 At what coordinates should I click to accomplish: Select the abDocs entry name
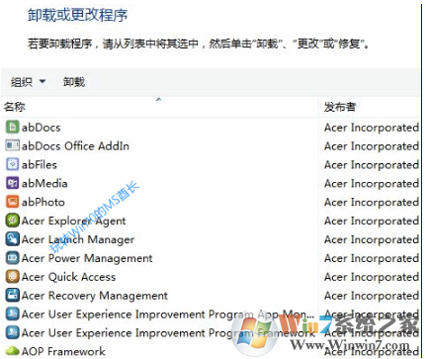[42, 128]
